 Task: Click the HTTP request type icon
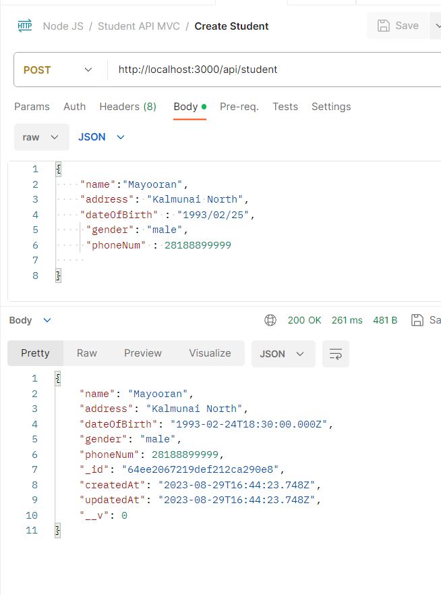coord(24,26)
